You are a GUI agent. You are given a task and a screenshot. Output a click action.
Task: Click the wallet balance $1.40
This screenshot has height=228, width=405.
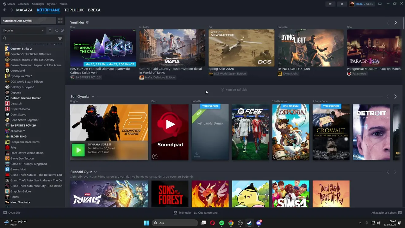tap(370, 4)
